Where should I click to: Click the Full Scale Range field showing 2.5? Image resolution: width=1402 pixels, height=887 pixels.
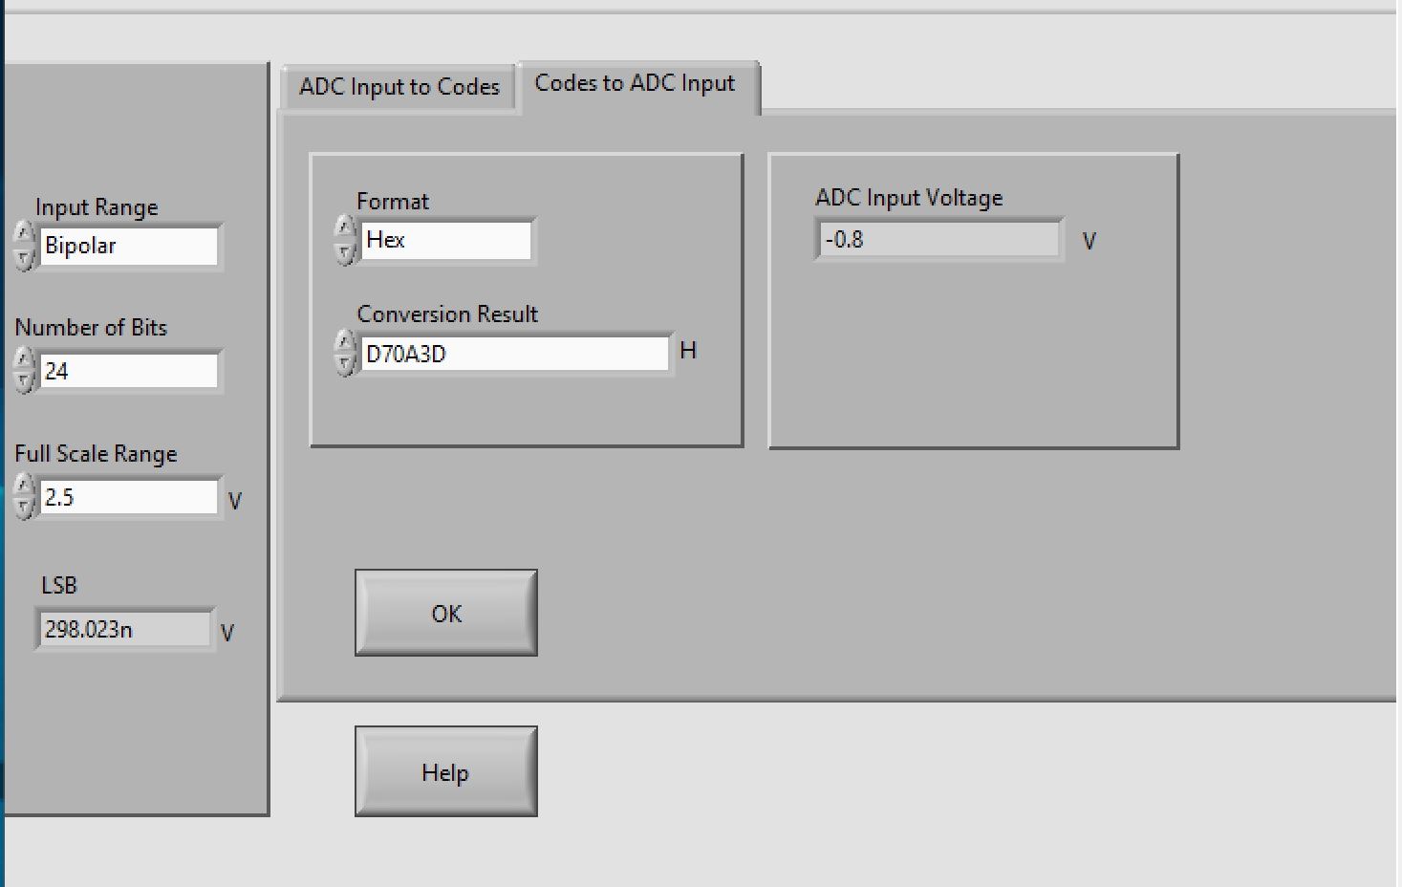tap(129, 497)
